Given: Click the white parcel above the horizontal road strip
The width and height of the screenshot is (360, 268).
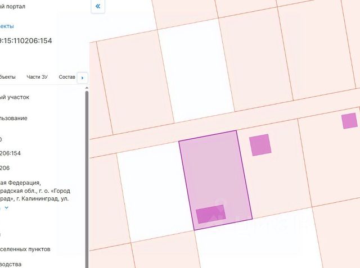Looking at the screenshot, I should point(196,71).
